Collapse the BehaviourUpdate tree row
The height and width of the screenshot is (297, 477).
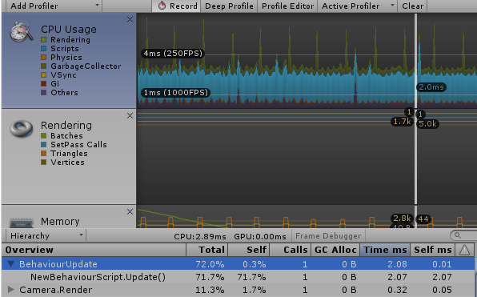pyautogui.click(x=11, y=264)
